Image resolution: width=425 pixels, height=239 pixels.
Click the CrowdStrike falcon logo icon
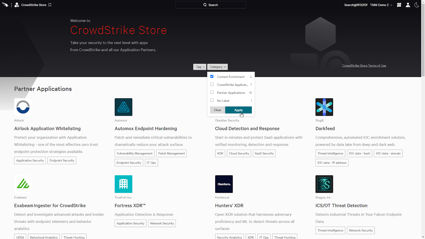5,5
